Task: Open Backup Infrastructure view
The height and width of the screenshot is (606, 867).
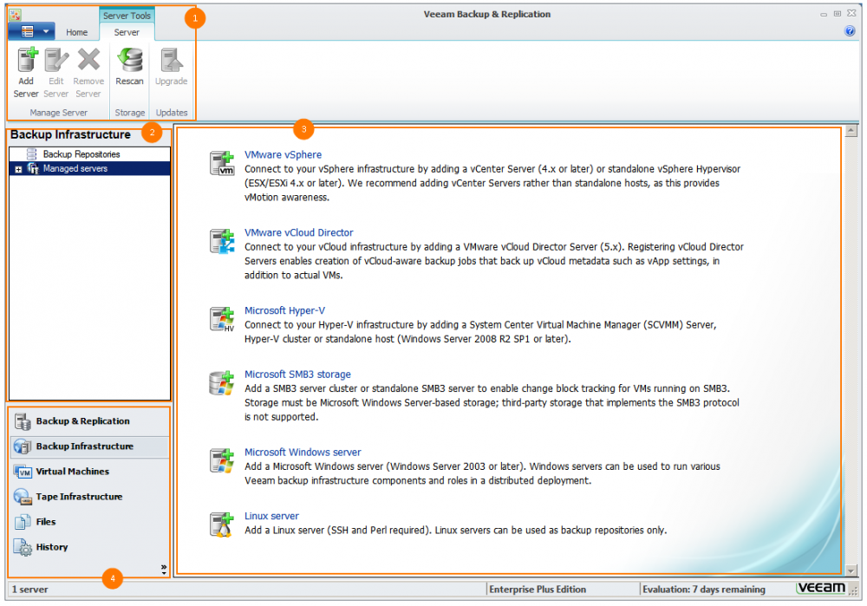Action: click(x=89, y=446)
